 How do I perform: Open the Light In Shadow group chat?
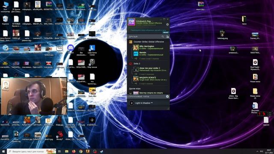click(149, 103)
